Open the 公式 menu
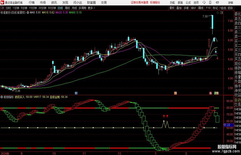The image size is (241, 155). (x=188, y=3)
